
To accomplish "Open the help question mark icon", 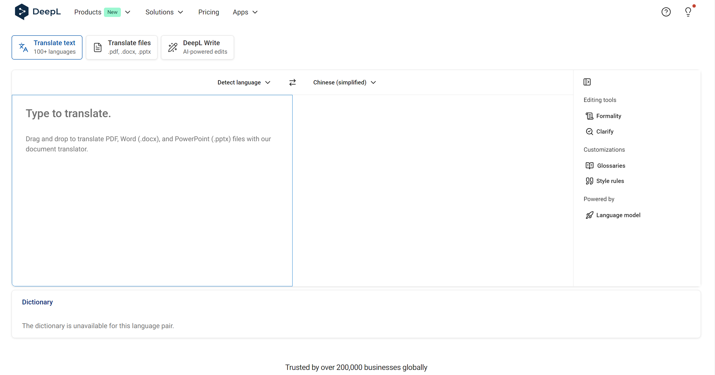I will [666, 12].
